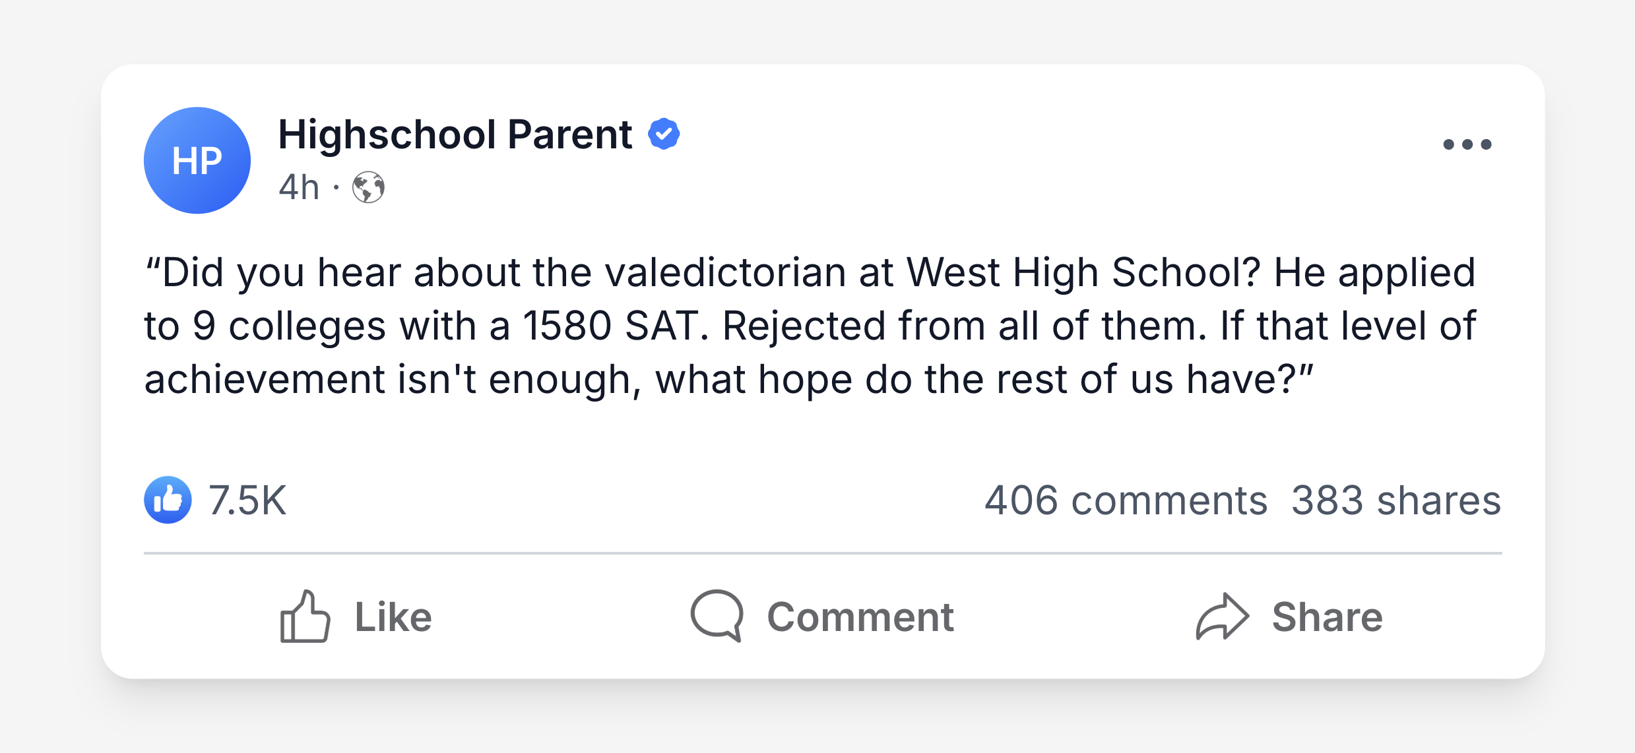Click the blue thumbs-up reaction icon

tap(168, 500)
